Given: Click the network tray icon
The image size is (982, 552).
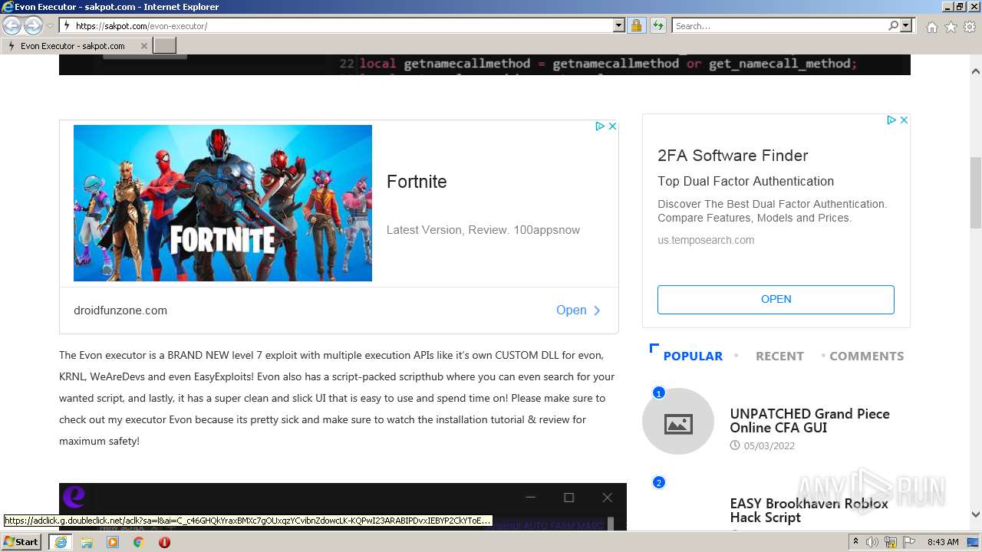Looking at the screenshot, I should click(x=891, y=542).
